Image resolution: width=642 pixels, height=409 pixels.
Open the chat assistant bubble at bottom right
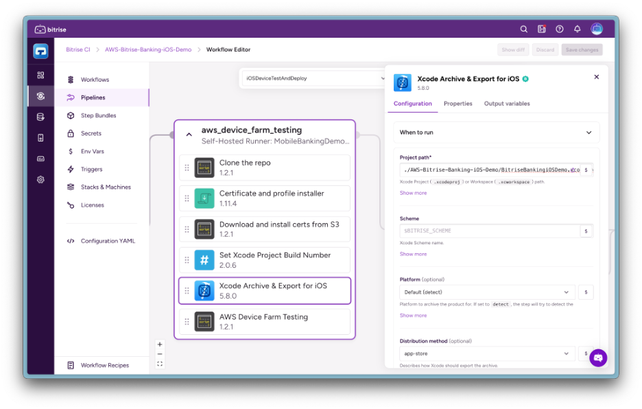pyautogui.click(x=597, y=358)
